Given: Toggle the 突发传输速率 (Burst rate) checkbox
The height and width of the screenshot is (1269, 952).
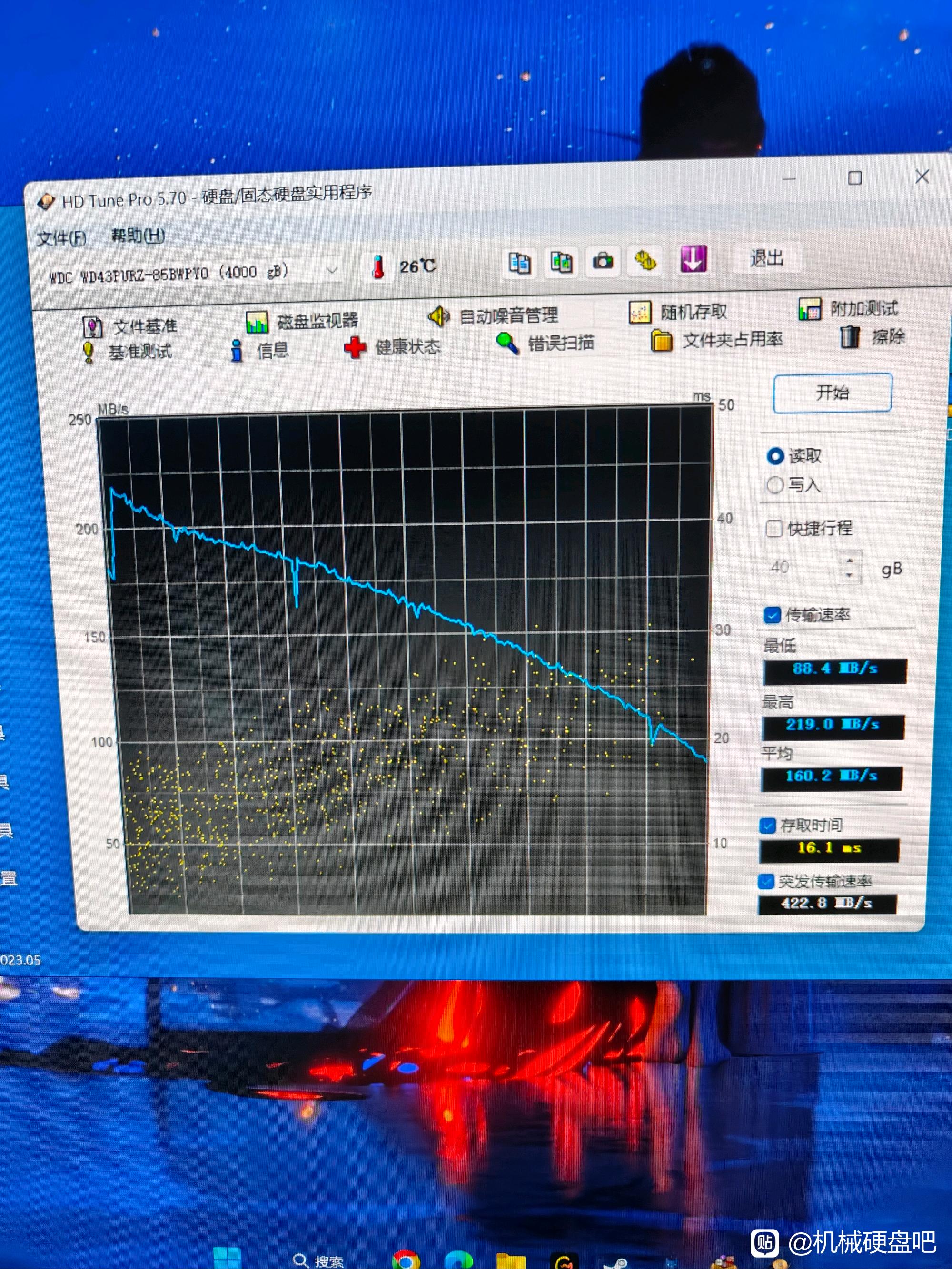Looking at the screenshot, I should point(766,881).
